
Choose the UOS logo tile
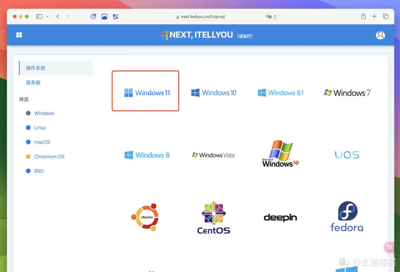(x=347, y=155)
